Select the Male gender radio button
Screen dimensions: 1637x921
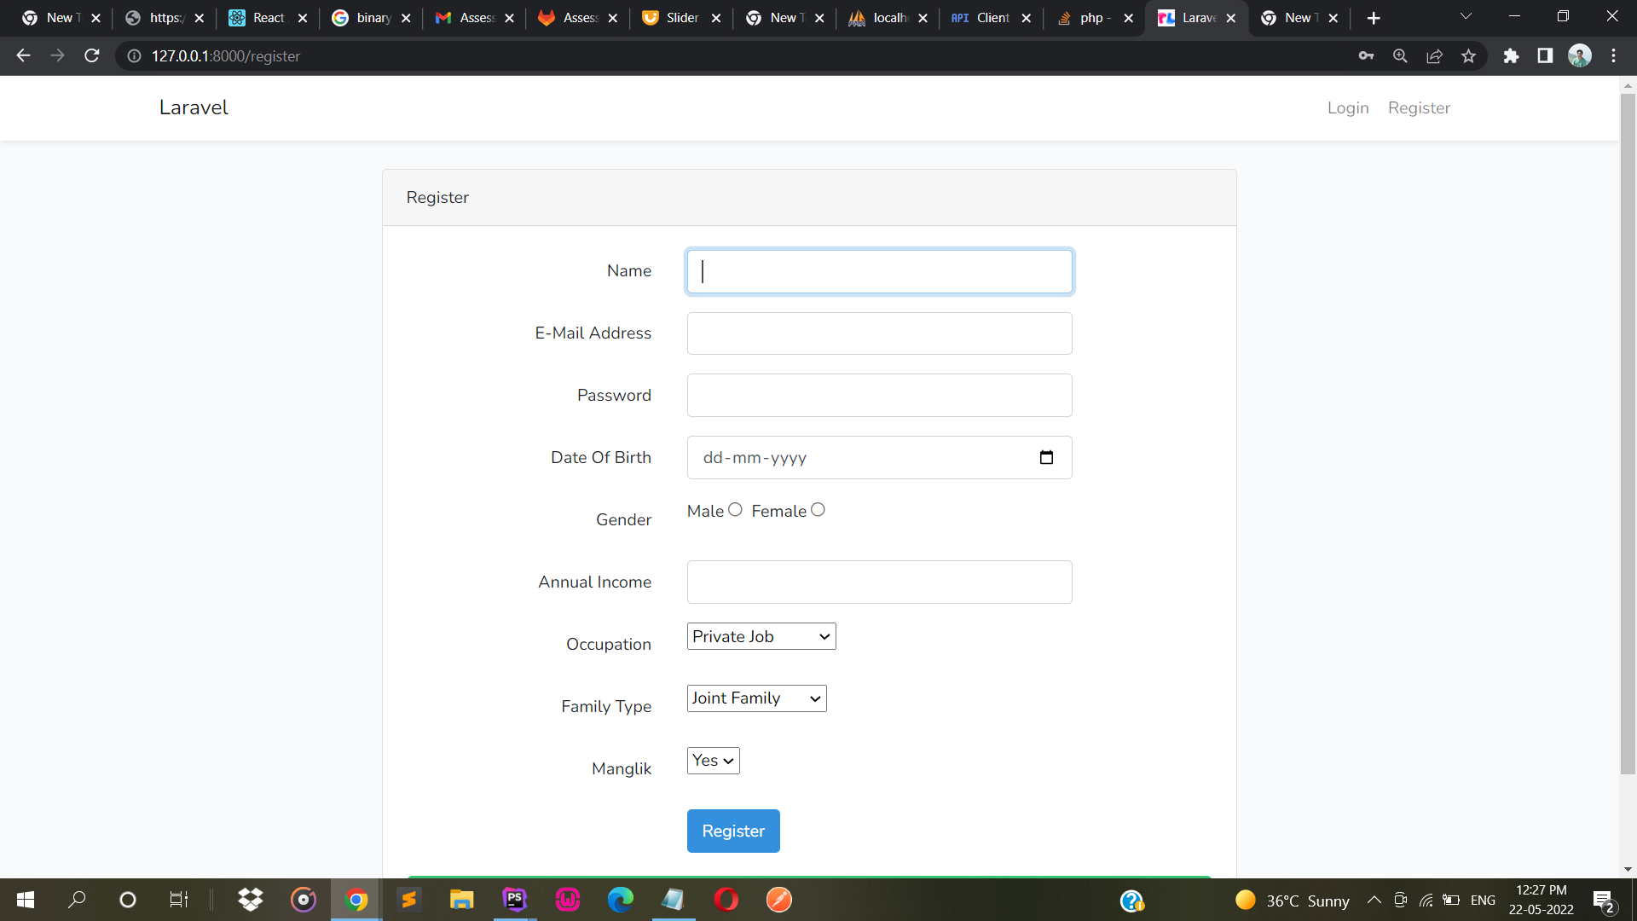tap(735, 509)
